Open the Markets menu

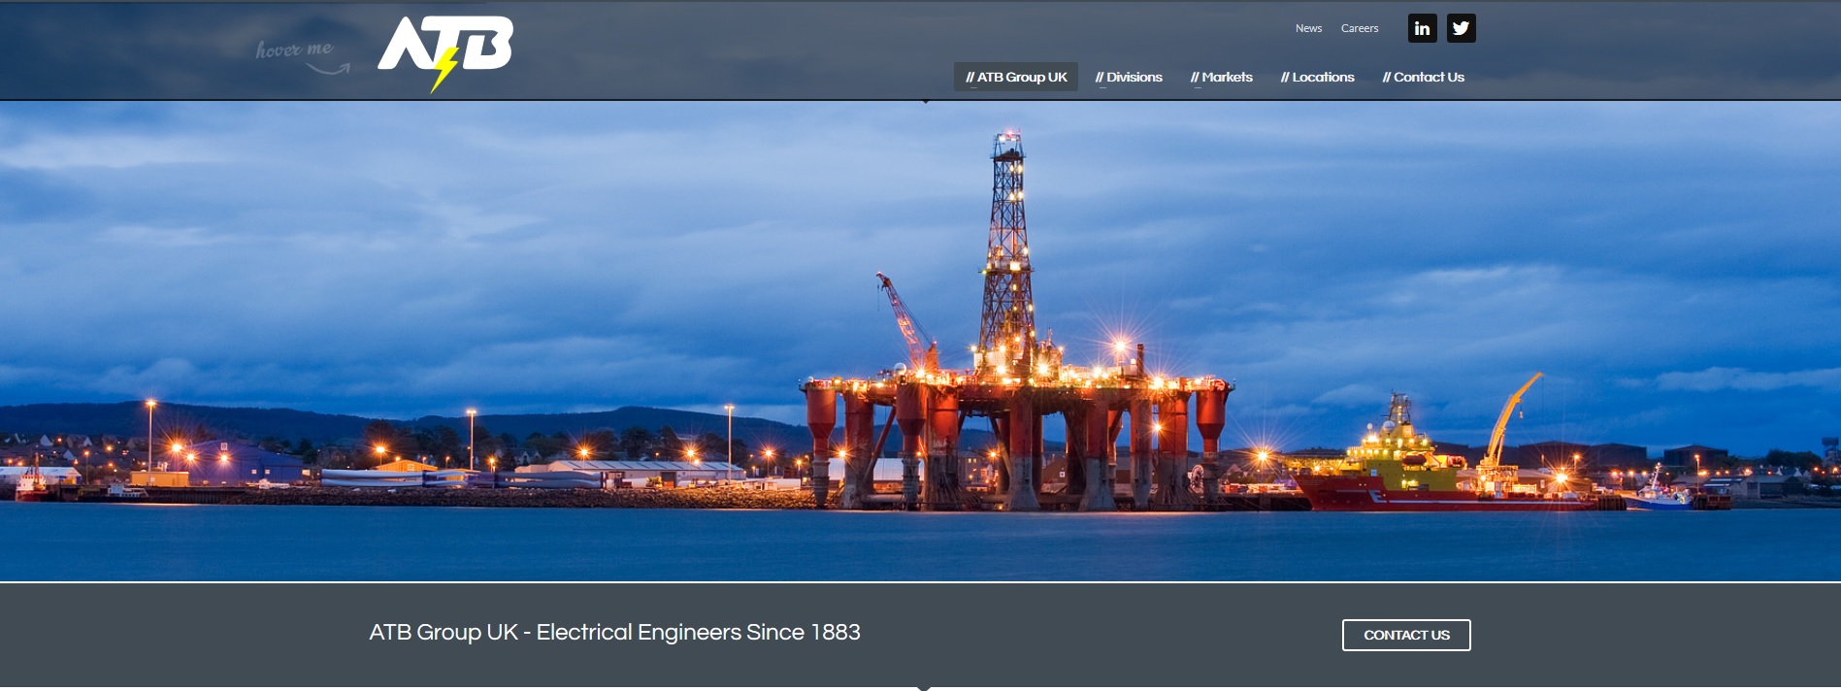(1222, 77)
